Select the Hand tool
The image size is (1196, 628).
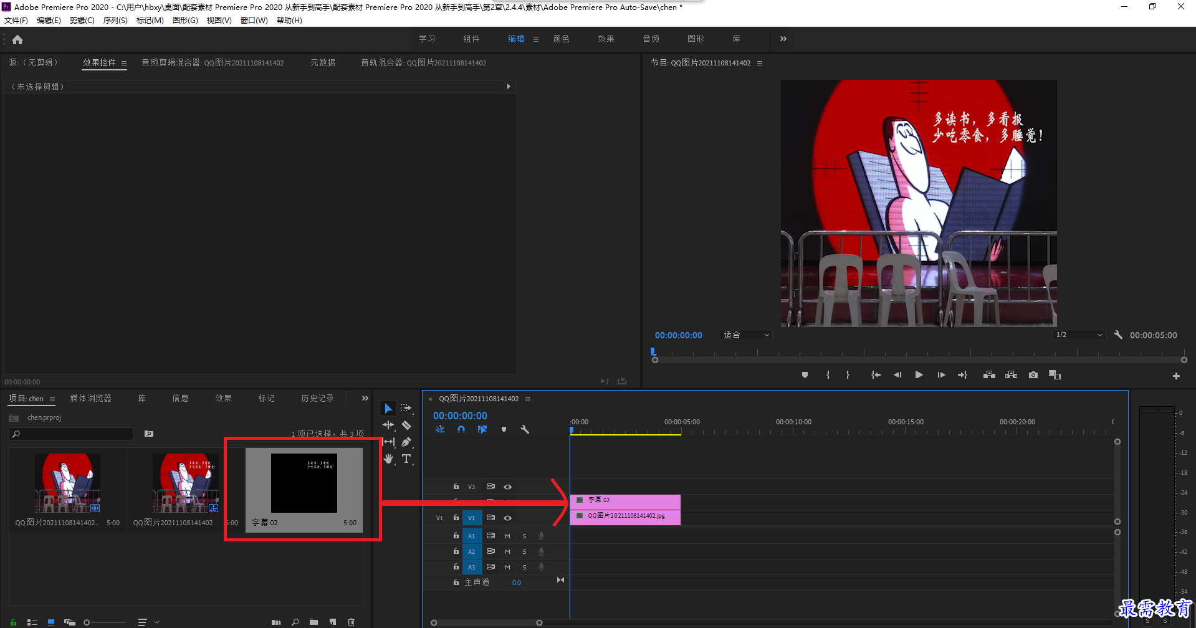tap(388, 459)
